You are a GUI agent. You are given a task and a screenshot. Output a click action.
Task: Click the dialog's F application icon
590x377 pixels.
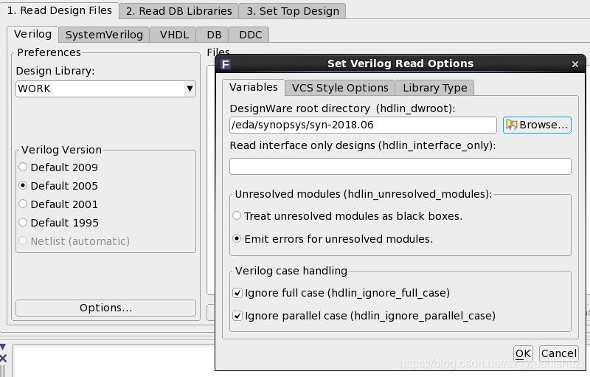pyautogui.click(x=226, y=64)
